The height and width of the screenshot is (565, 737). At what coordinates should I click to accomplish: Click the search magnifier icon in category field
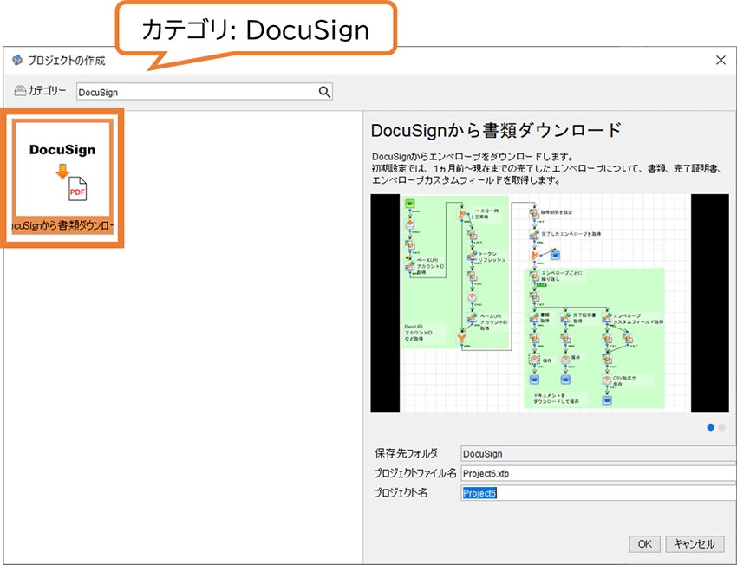[324, 92]
